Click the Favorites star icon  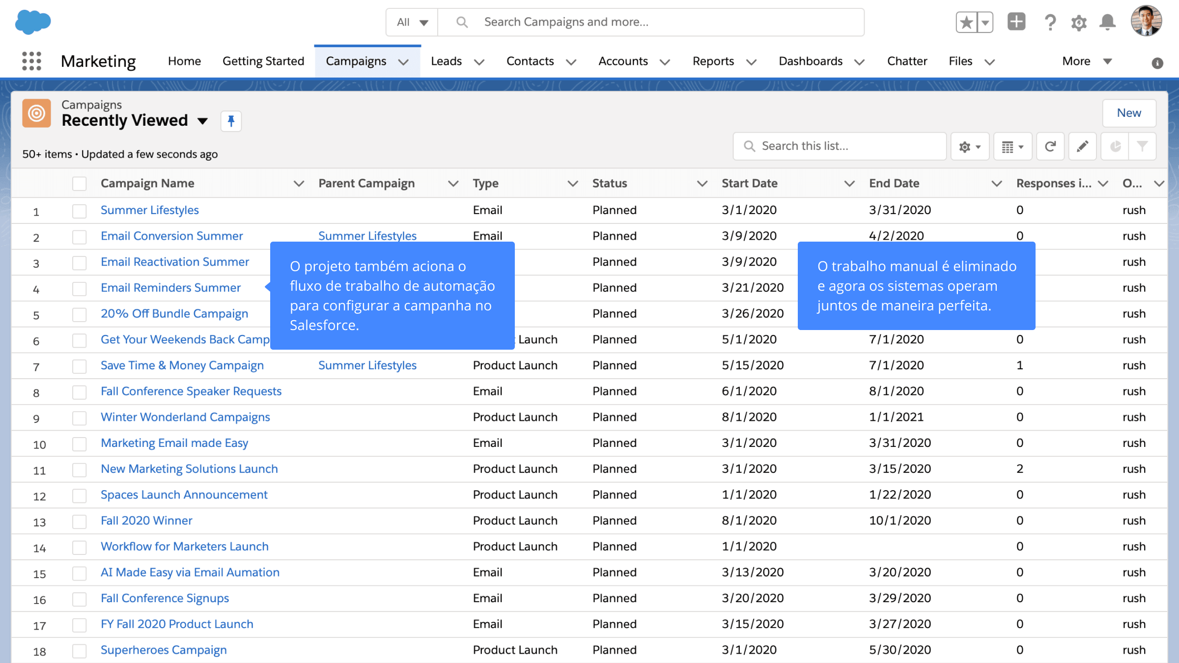966,22
